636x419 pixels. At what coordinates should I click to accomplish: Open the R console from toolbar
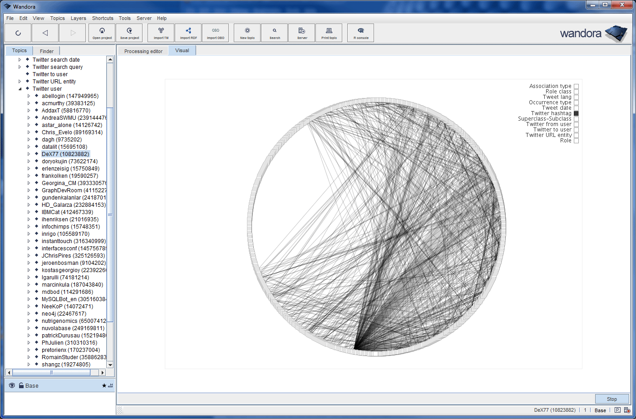360,33
